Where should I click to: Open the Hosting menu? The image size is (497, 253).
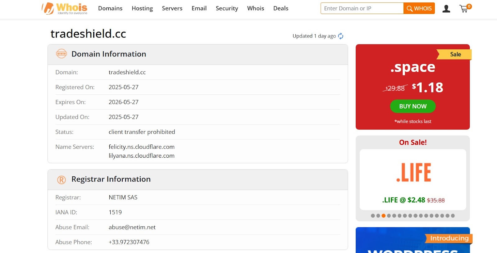(x=142, y=8)
